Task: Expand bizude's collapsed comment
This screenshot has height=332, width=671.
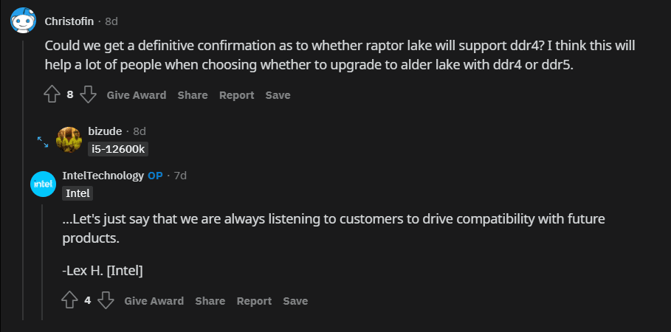Action: [43, 140]
